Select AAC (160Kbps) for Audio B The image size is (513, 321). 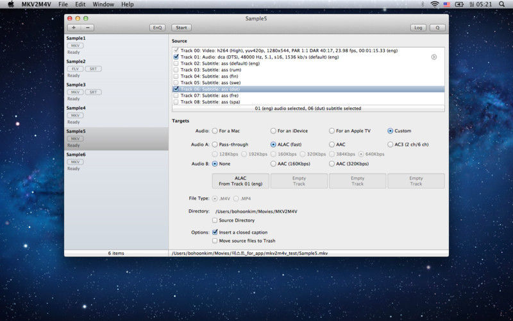click(273, 164)
